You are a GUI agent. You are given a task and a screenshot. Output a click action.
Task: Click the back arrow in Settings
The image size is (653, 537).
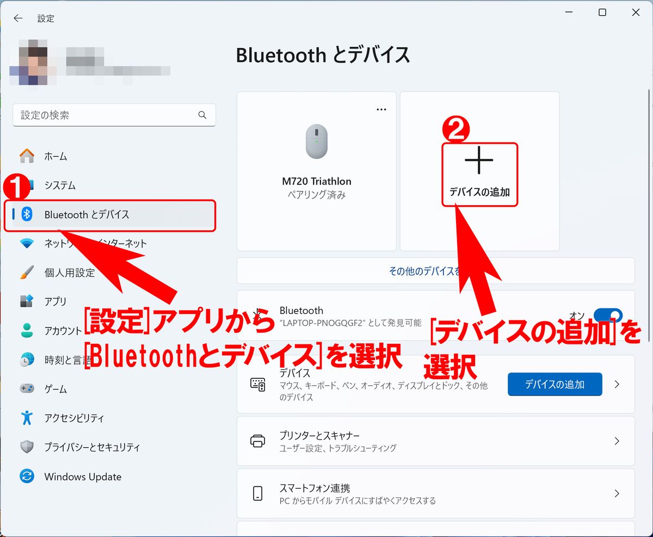click(18, 18)
